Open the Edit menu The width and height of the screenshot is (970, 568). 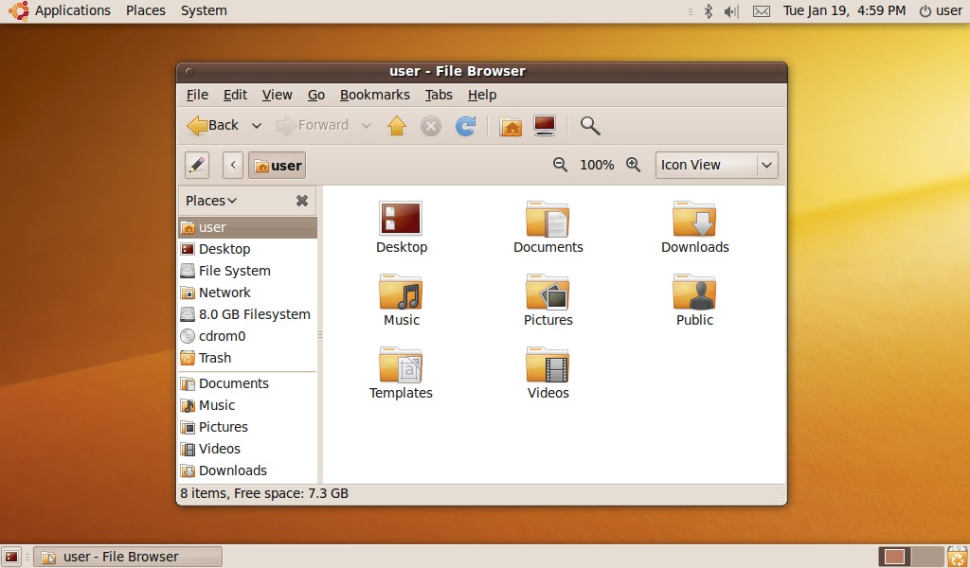235,95
